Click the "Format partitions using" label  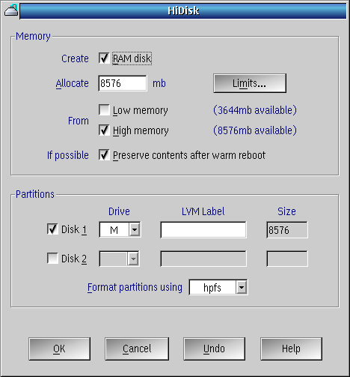tap(135, 287)
